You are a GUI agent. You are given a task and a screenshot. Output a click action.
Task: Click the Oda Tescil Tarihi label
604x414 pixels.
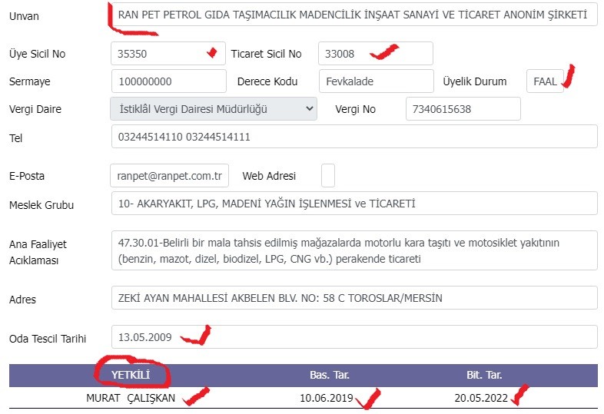pyautogui.click(x=48, y=339)
